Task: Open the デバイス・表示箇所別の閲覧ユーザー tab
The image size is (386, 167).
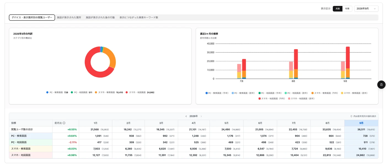Action: (x=32, y=17)
